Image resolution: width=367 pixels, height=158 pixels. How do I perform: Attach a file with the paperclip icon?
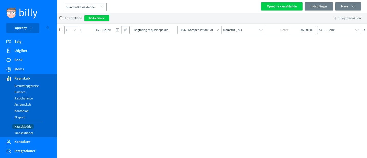[125, 30]
